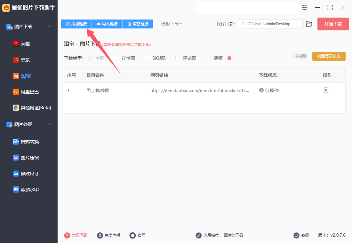Image resolution: width=352 pixels, height=243 pixels.
Task: Click the 官网 browser icon
Action: (x=133, y=235)
